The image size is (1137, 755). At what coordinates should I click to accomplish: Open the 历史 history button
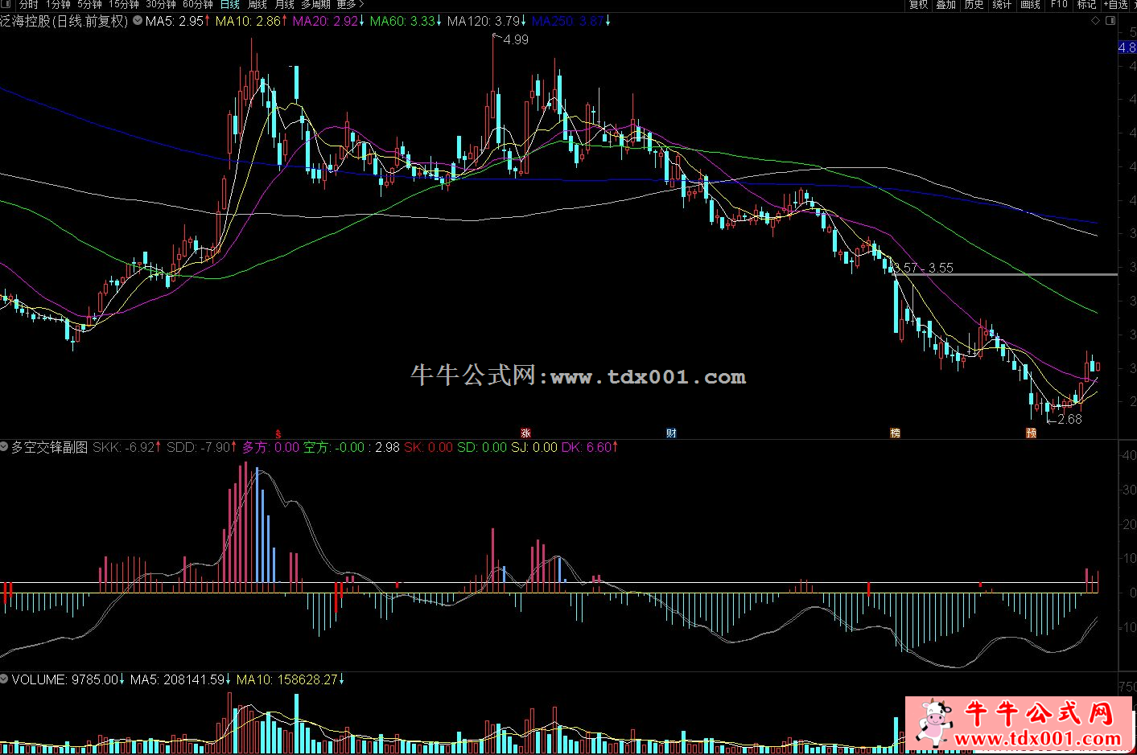pyautogui.click(x=974, y=5)
